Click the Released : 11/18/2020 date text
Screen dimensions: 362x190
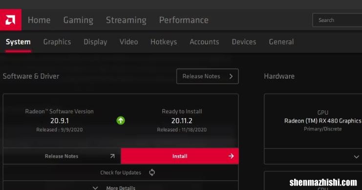click(182, 130)
